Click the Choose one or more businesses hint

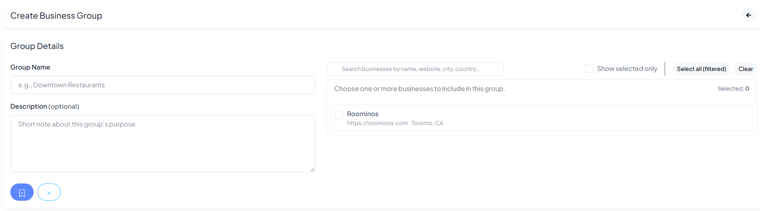[x=419, y=89]
